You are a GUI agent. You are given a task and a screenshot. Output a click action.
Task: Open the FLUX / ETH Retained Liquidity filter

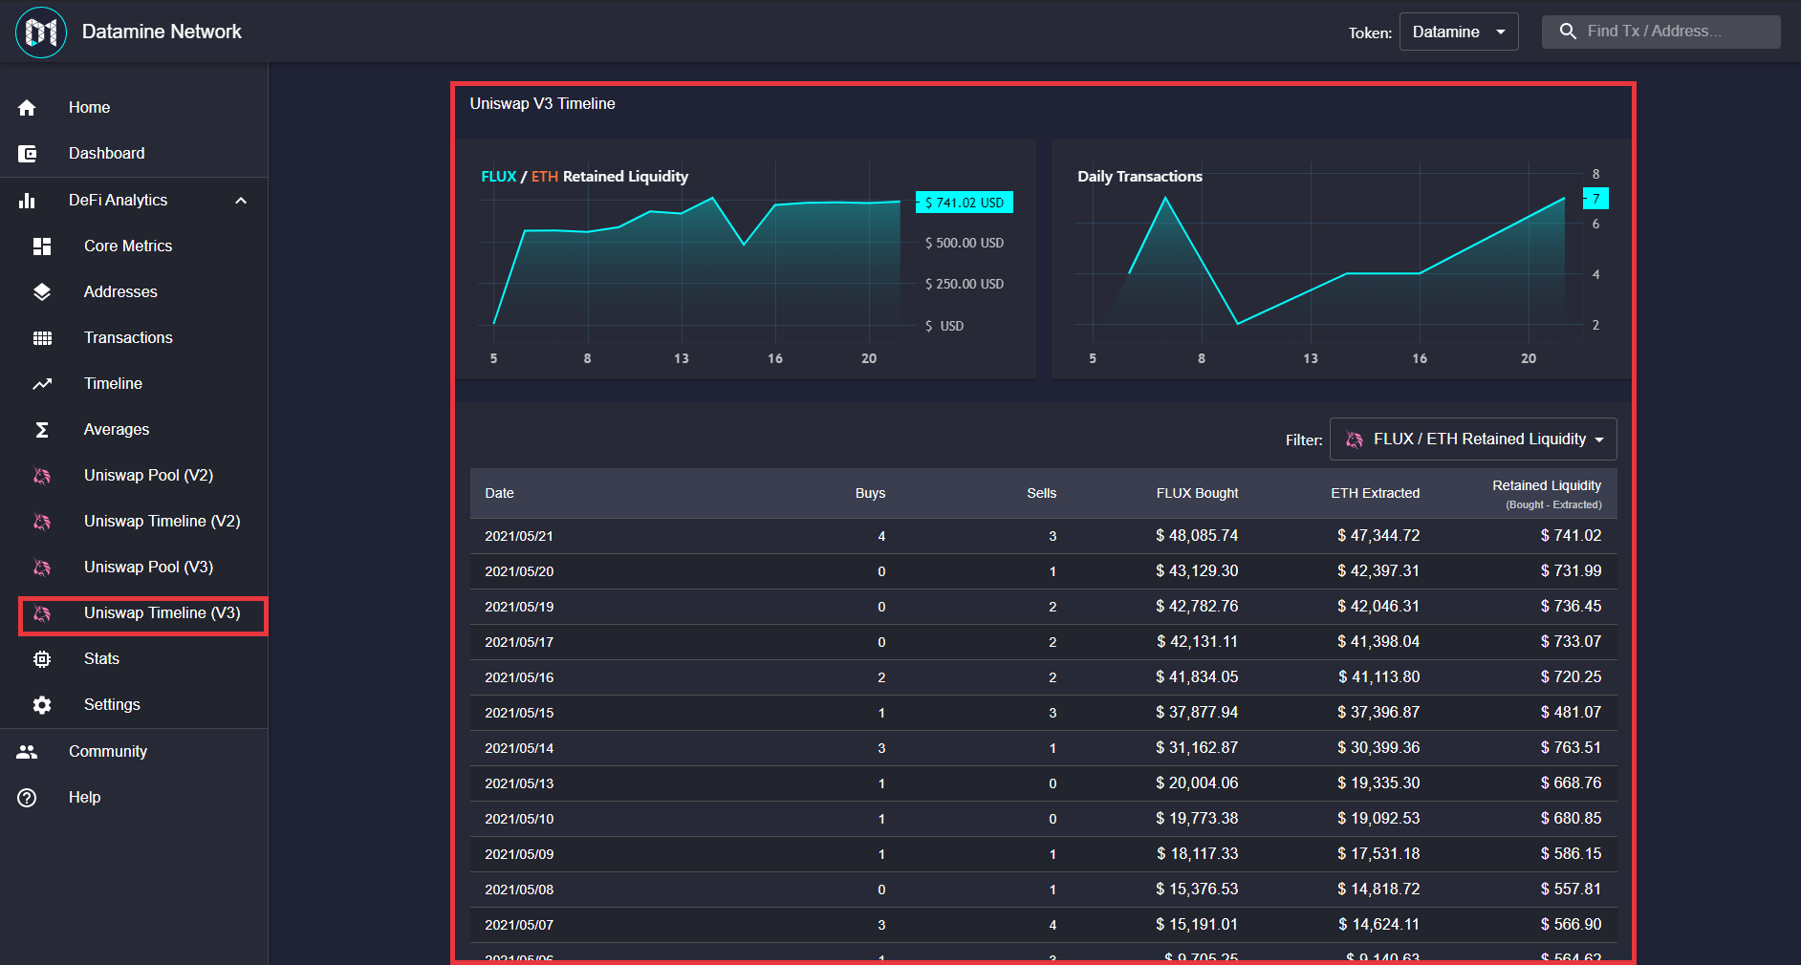1473,440
